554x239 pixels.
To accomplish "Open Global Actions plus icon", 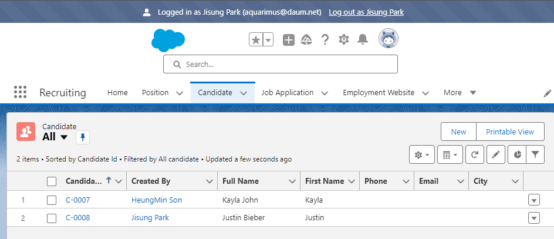I will pos(289,40).
